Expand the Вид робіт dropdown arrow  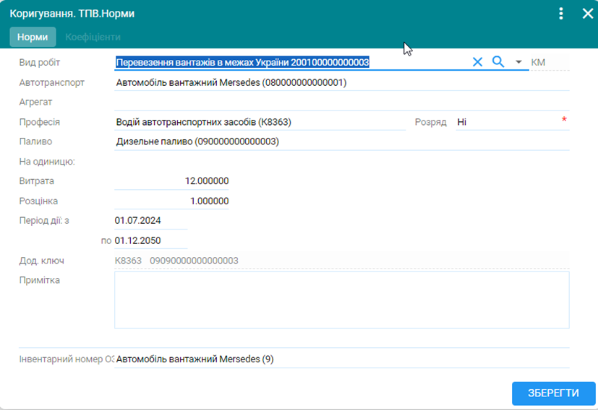pyautogui.click(x=518, y=63)
